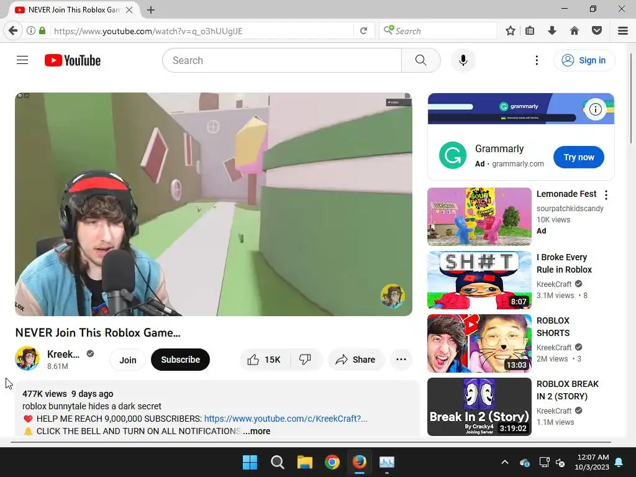Save page to Pocket icon
This screenshot has height=477, width=636.
click(x=597, y=31)
